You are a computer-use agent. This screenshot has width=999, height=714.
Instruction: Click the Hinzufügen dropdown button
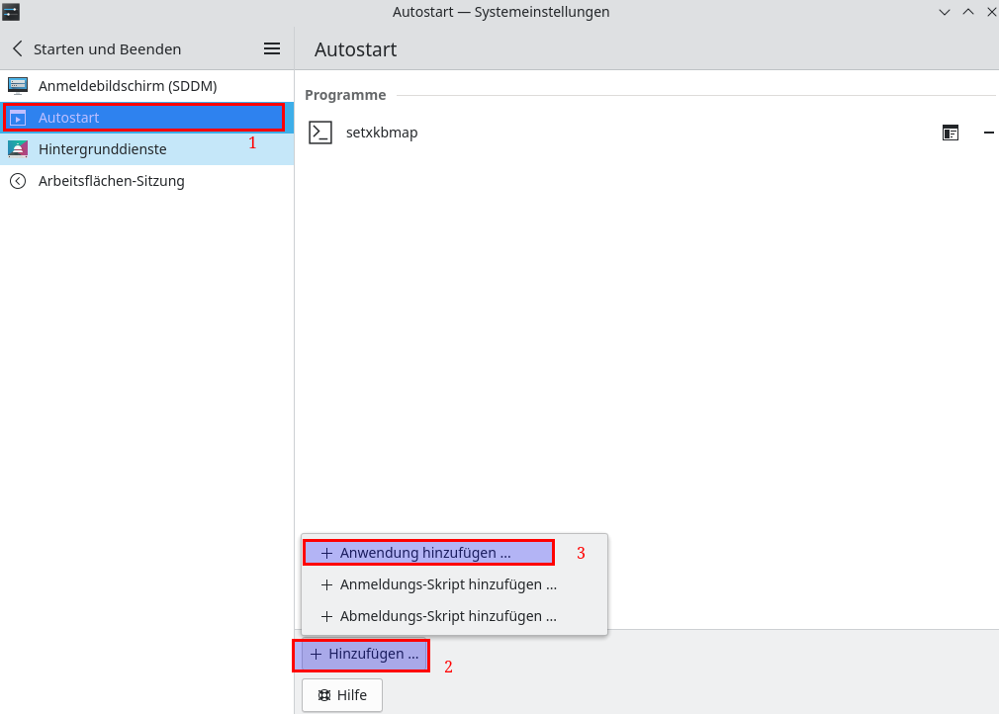[x=363, y=655]
